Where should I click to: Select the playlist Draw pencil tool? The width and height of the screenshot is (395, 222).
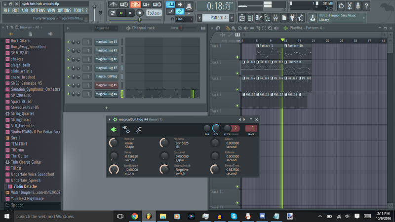[x=228, y=28]
